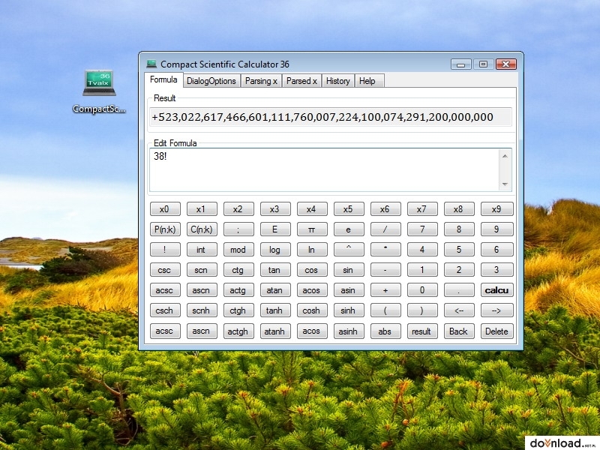
Task: Click the actg button
Action: [238, 290]
